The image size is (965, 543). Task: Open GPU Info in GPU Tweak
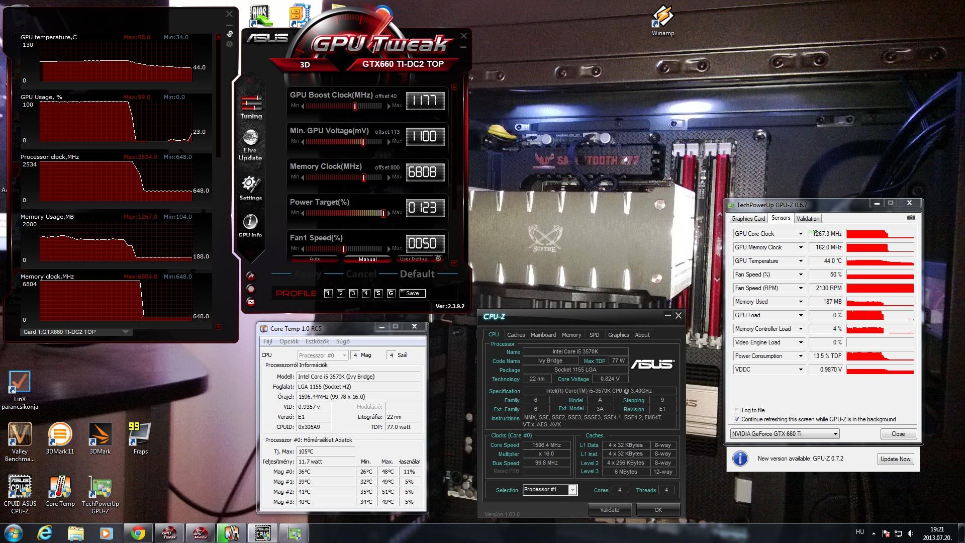click(250, 225)
